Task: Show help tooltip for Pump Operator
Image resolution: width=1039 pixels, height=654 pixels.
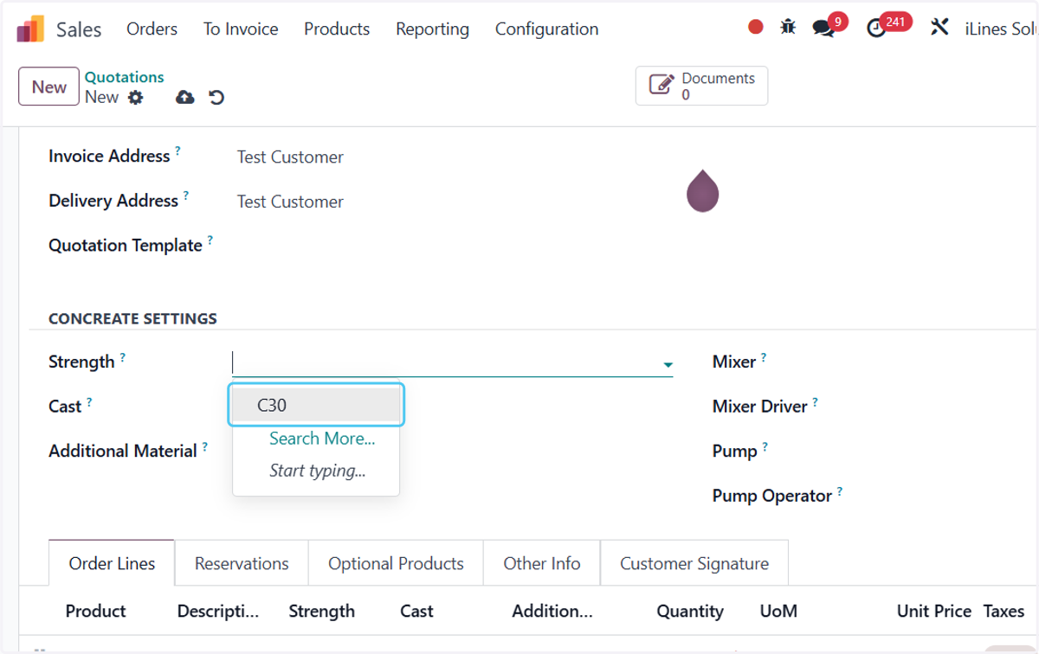Action: pyautogui.click(x=840, y=491)
